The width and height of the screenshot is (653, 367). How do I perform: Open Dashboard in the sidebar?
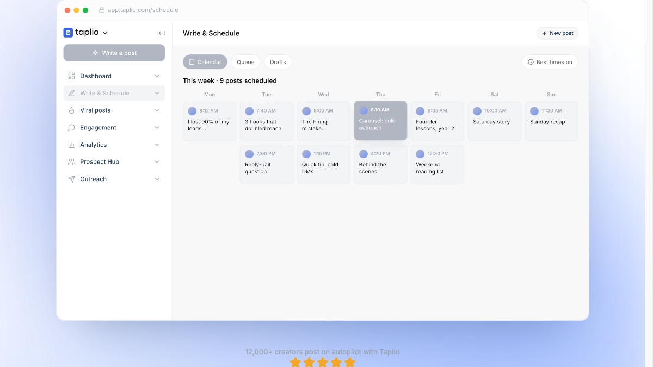114,76
